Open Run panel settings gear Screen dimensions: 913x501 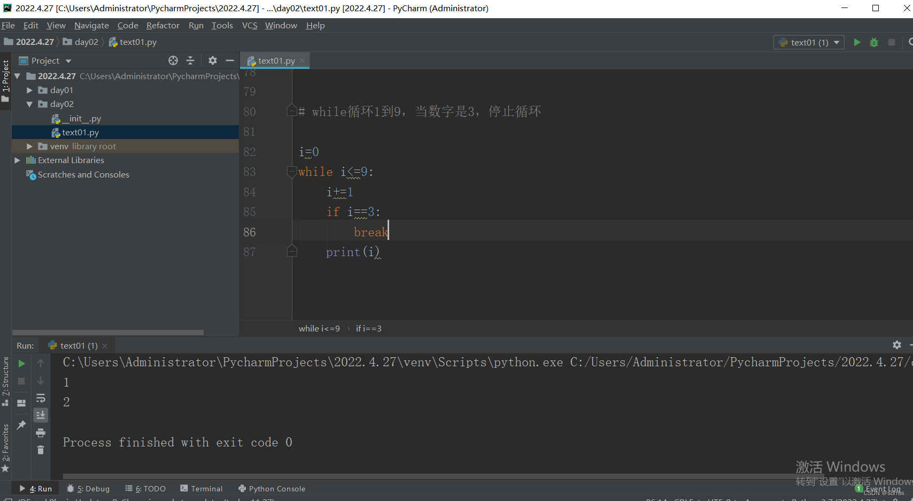[897, 345]
